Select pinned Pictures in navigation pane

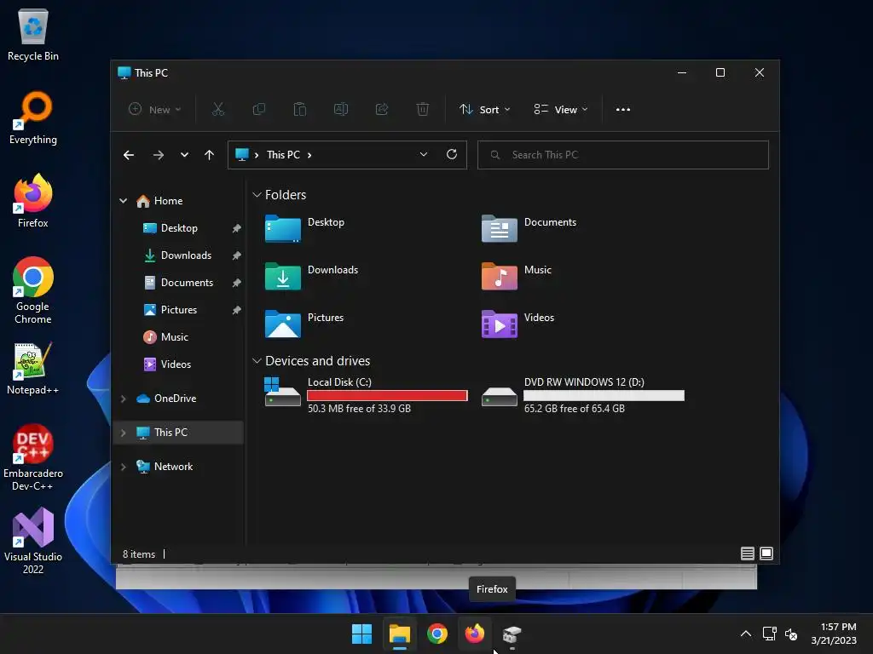(179, 310)
